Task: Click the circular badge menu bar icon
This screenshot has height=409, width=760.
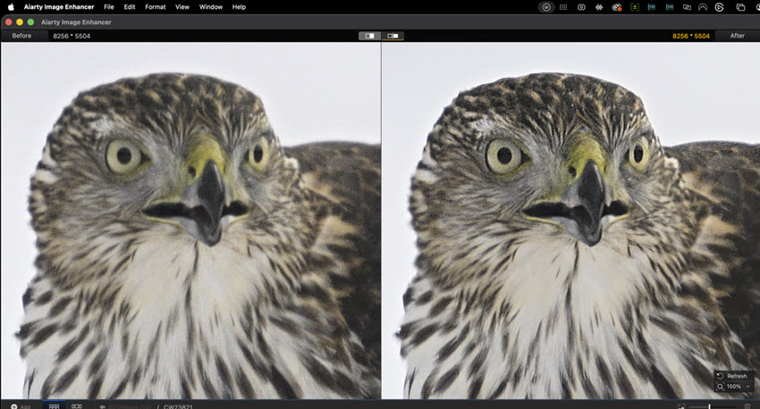Action: coord(546,7)
